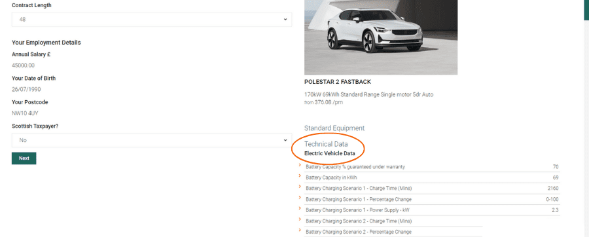Viewport: 589px width, 237px height.
Task: Click arrow beside Scenario 1 Percentage Change row
Action: (300, 198)
